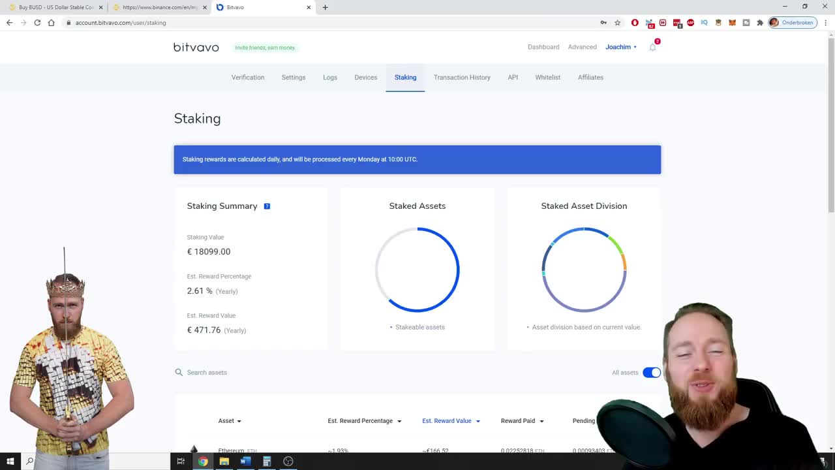Open Calculator from the taskbar
835x470 pixels.
coord(267,461)
